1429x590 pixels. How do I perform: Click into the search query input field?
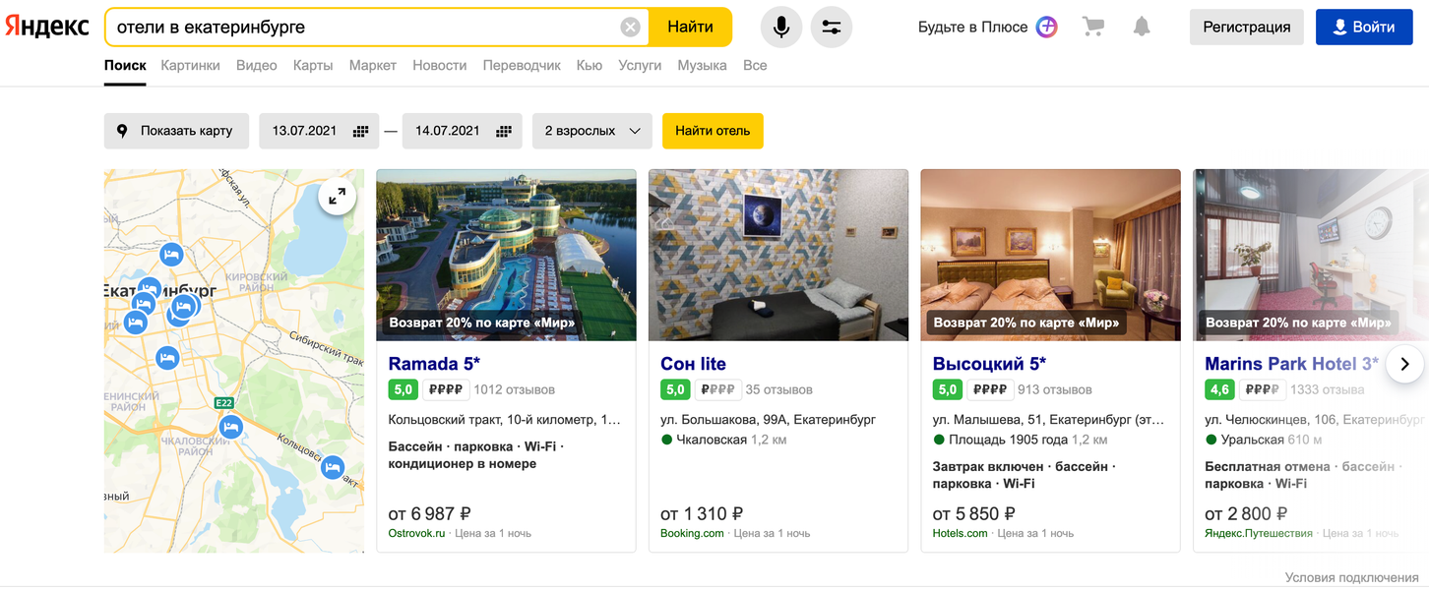pyautogui.click(x=364, y=28)
